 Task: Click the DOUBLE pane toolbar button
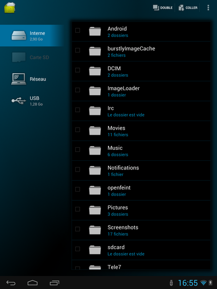163,8
